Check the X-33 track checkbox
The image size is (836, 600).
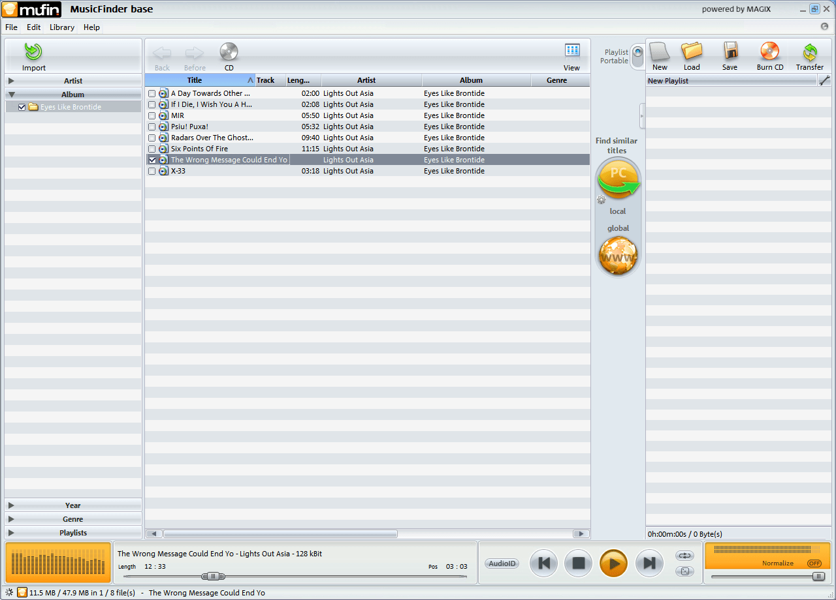[x=152, y=171]
